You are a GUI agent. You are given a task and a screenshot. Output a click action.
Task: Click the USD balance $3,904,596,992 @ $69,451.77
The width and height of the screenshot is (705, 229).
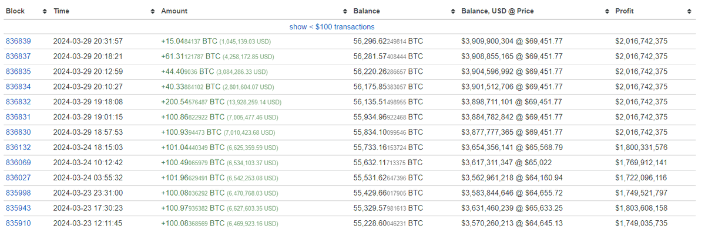pyautogui.click(x=512, y=72)
